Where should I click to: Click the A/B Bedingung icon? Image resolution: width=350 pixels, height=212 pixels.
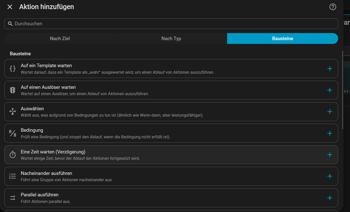coord(13,133)
